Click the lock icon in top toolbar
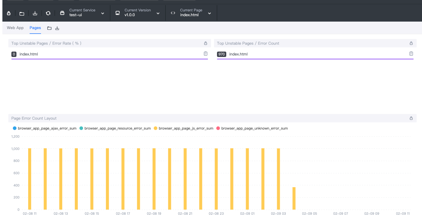Viewport: 422px width, 215px height. [x=9, y=13]
